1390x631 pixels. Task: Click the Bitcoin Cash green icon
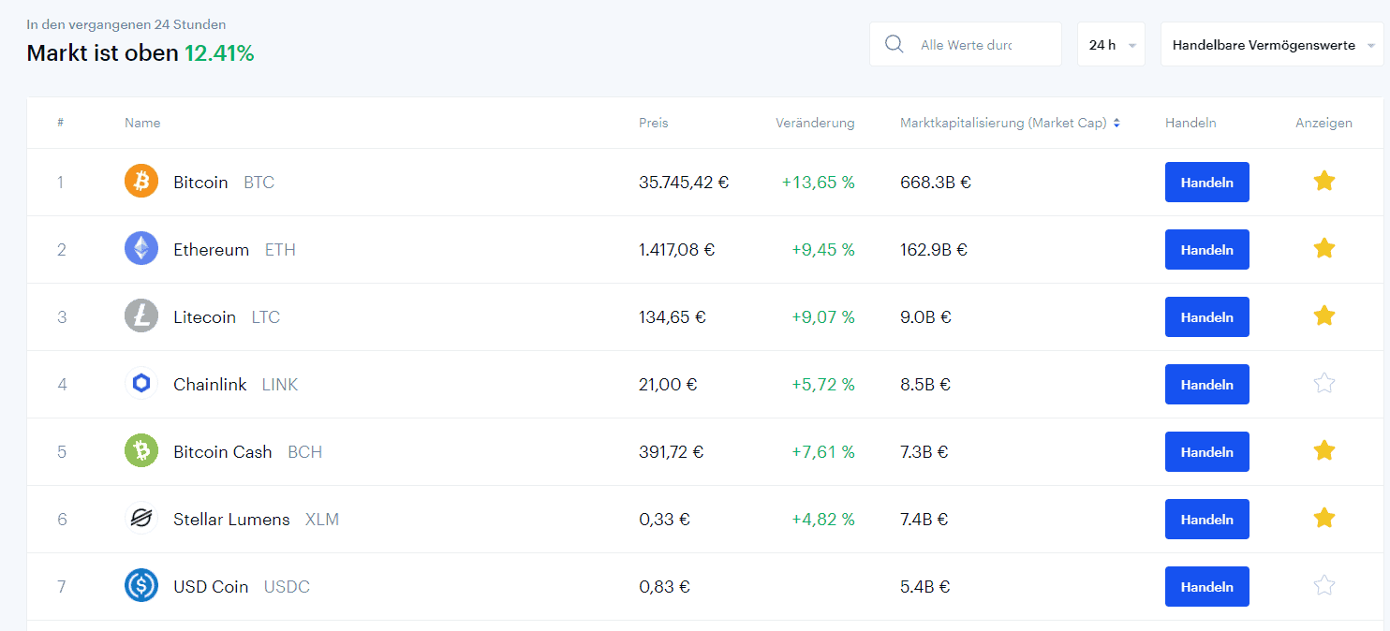click(141, 451)
